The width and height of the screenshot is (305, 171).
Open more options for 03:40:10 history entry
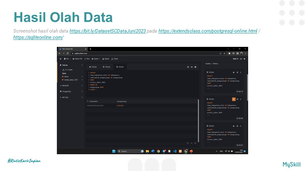click(241, 72)
